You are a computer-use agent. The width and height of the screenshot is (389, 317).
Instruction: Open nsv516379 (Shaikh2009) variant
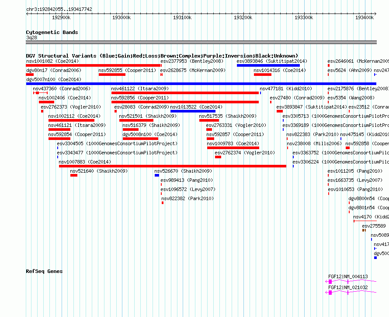click(151, 125)
